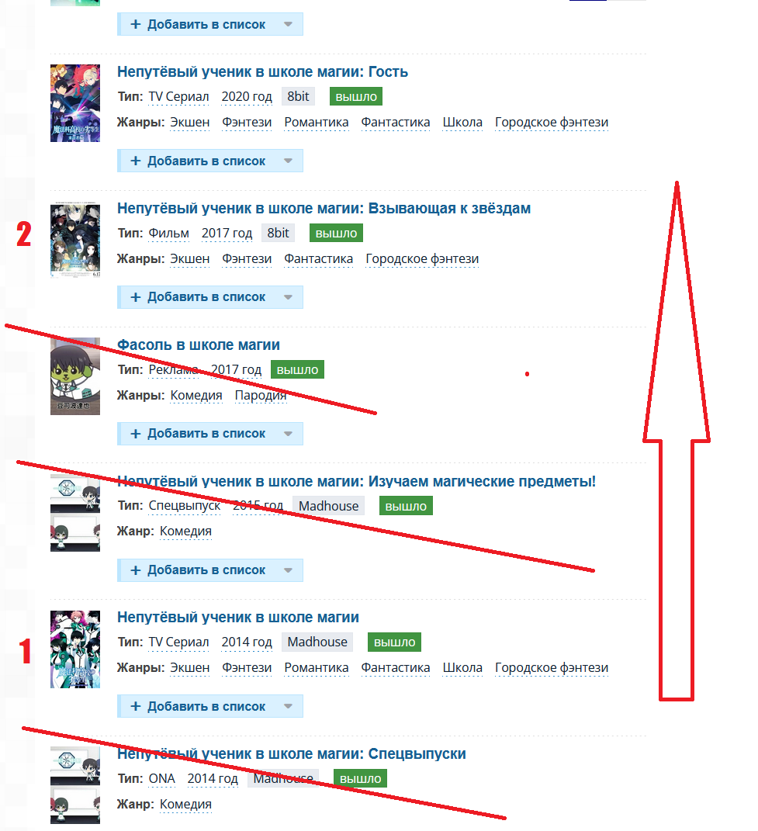Click the 2020 год year link
The height and width of the screenshot is (831, 758).
pos(247,96)
